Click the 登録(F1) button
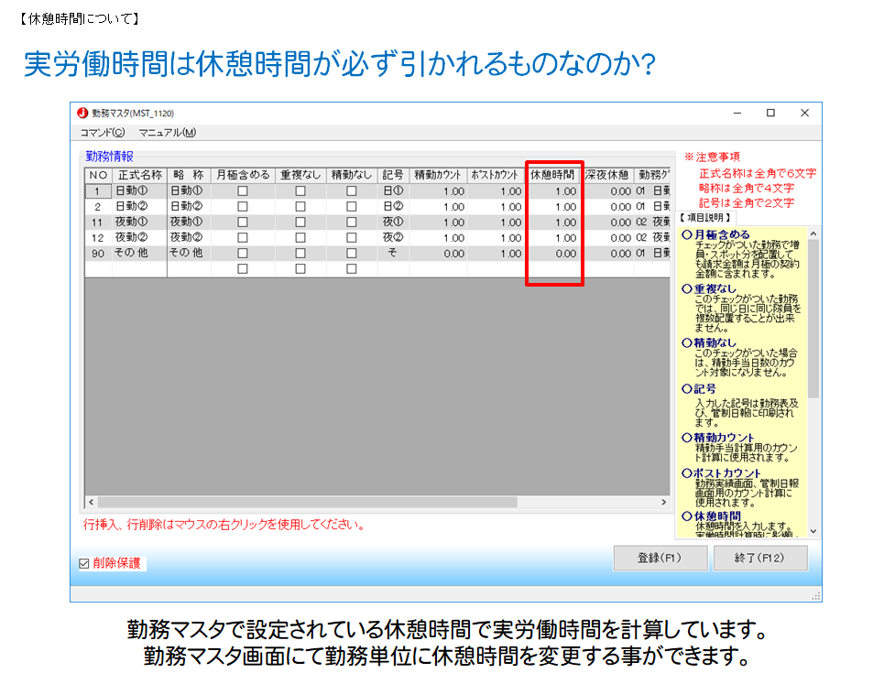Image resolution: width=895 pixels, height=673 pixels. coord(660,558)
